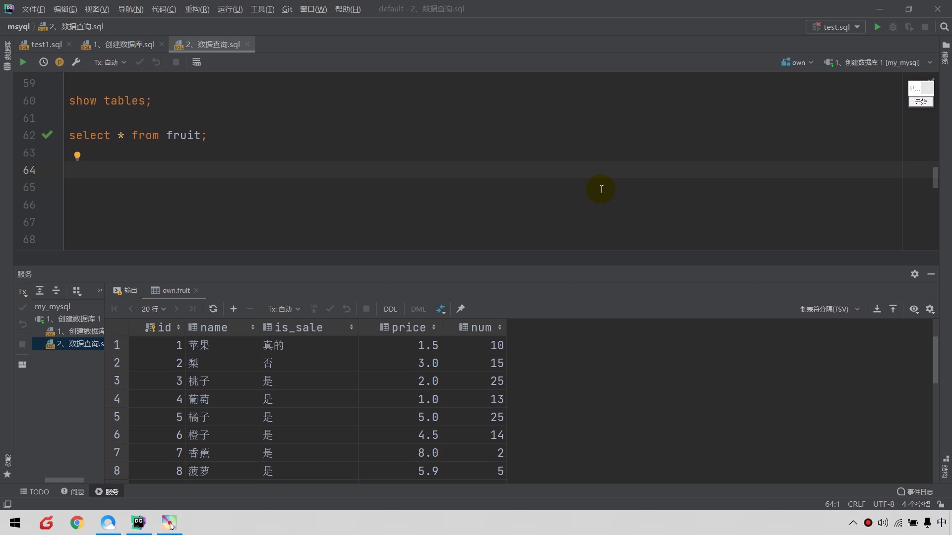The image size is (952, 535).
Task: Click the 开始 button in the floating widget
Action: 921,102
